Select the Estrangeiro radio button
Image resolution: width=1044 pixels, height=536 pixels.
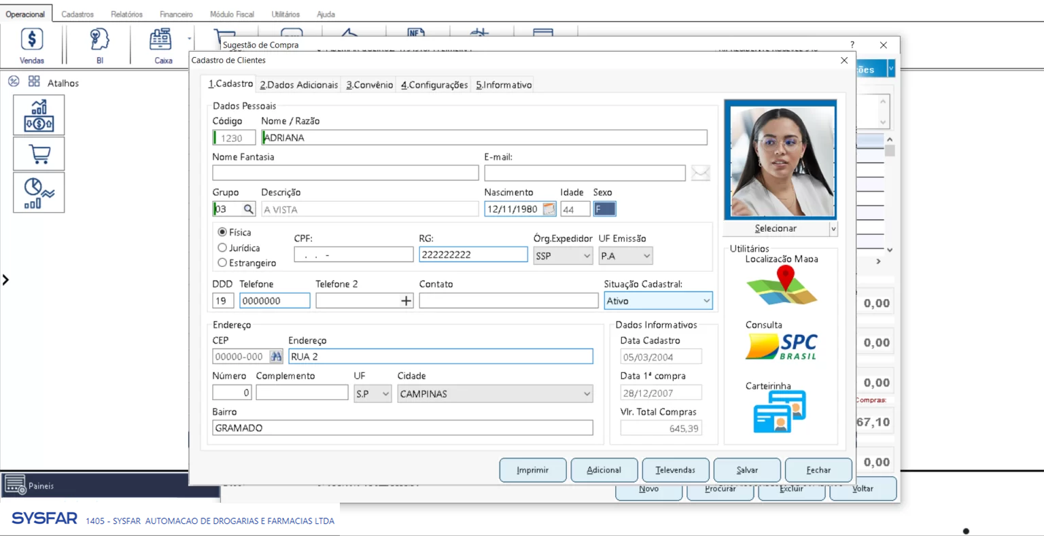(x=222, y=263)
